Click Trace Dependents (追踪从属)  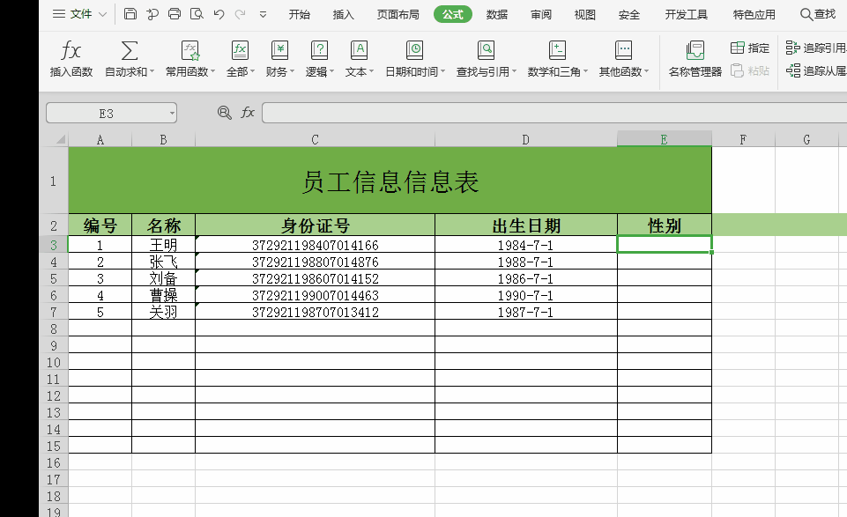(x=815, y=70)
